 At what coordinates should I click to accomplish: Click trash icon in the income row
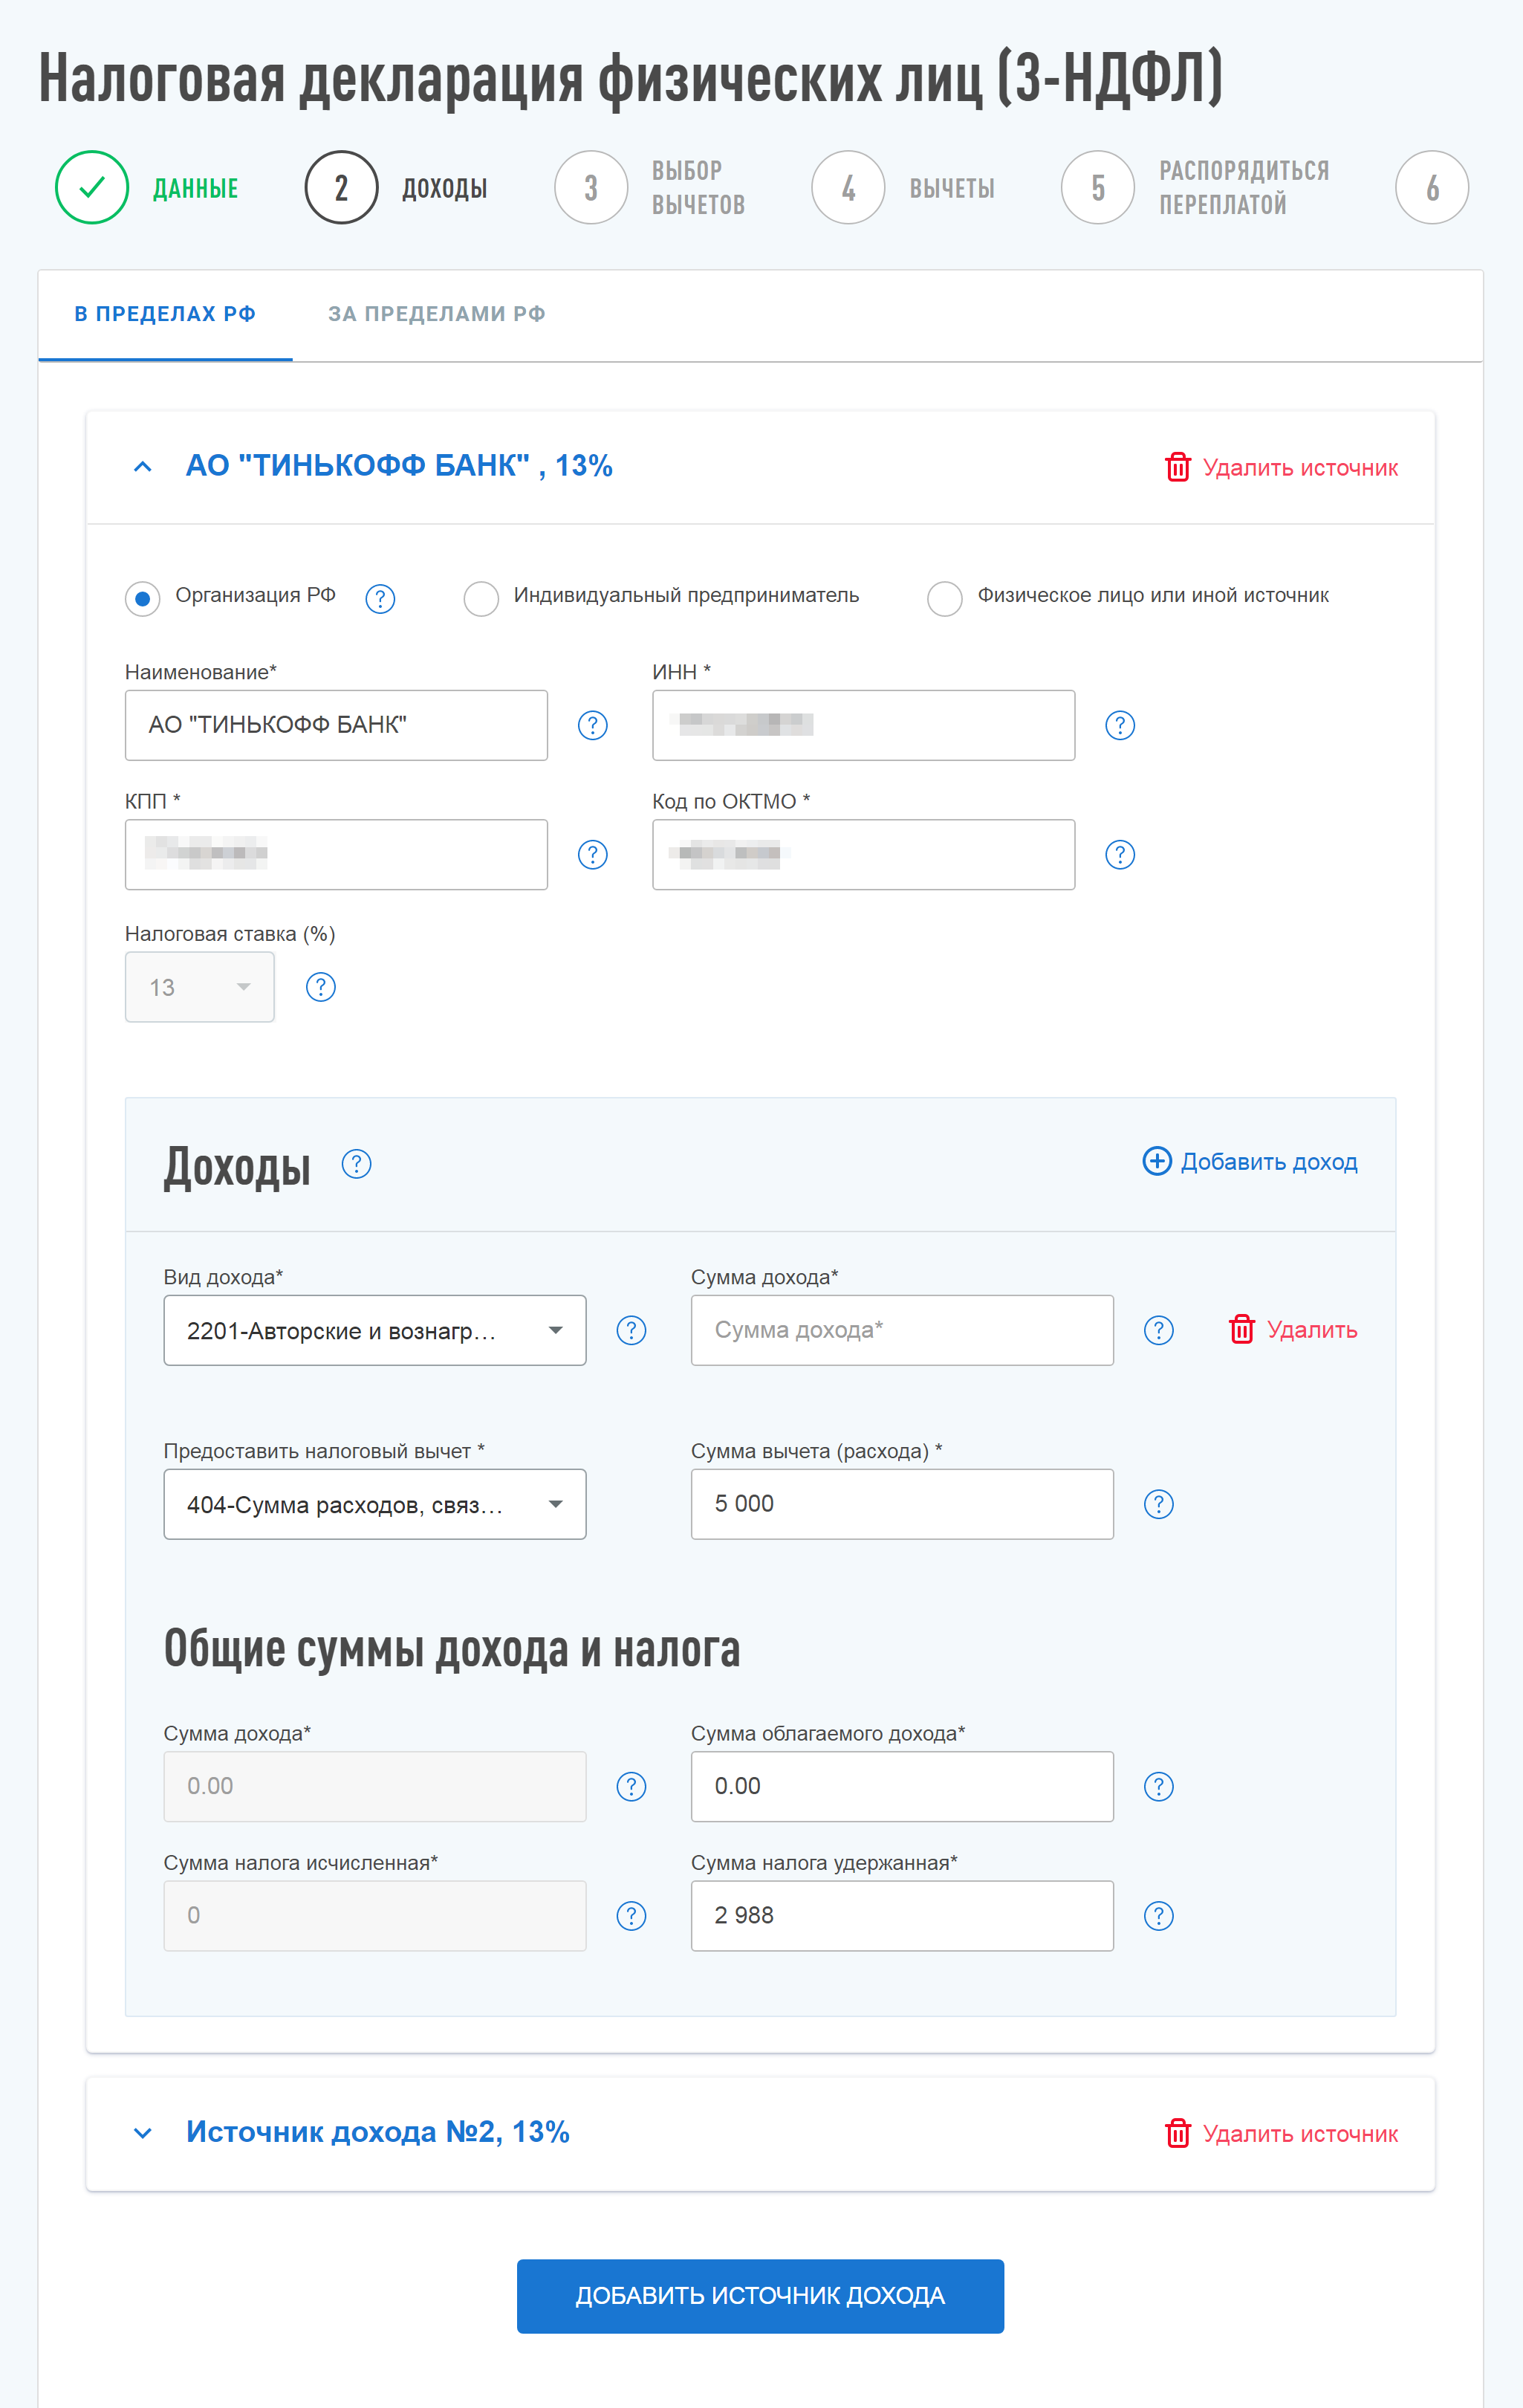1241,1329
